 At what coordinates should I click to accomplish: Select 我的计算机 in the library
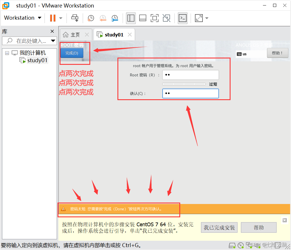(x=32, y=53)
